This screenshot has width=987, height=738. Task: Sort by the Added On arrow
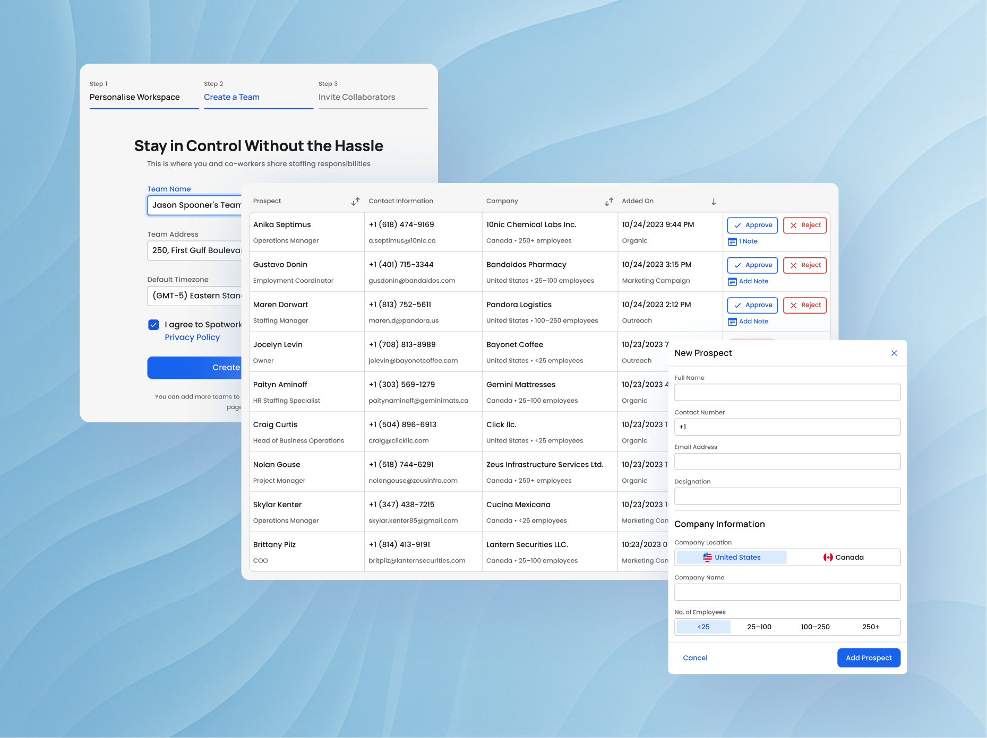coord(714,201)
